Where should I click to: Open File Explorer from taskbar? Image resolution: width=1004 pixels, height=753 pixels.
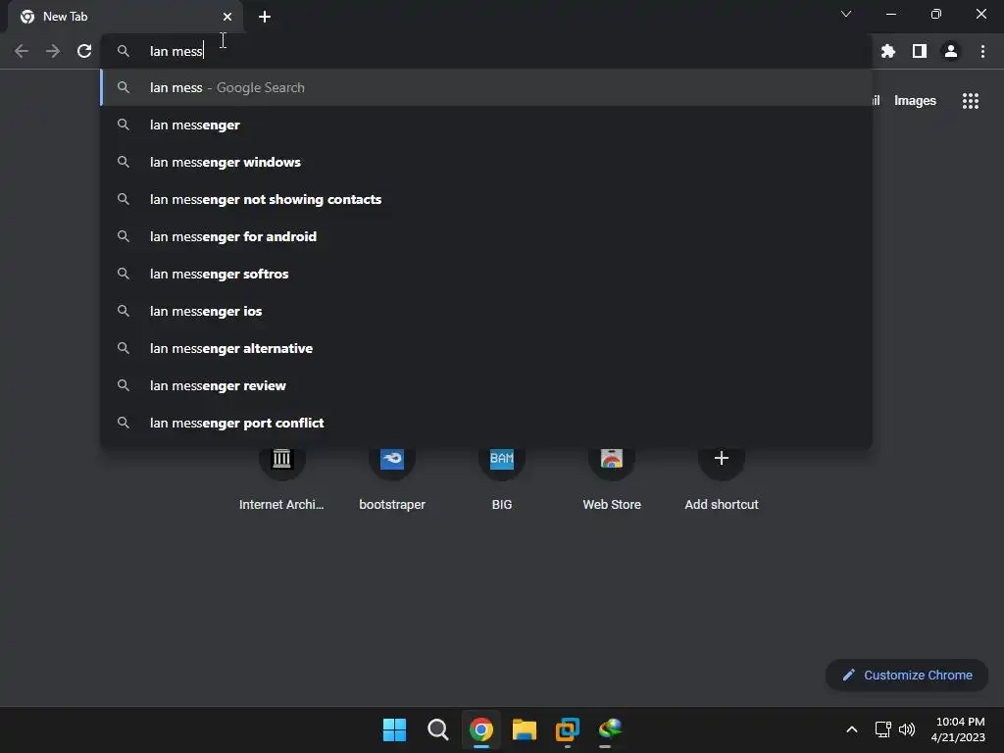pyautogui.click(x=525, y=729)
